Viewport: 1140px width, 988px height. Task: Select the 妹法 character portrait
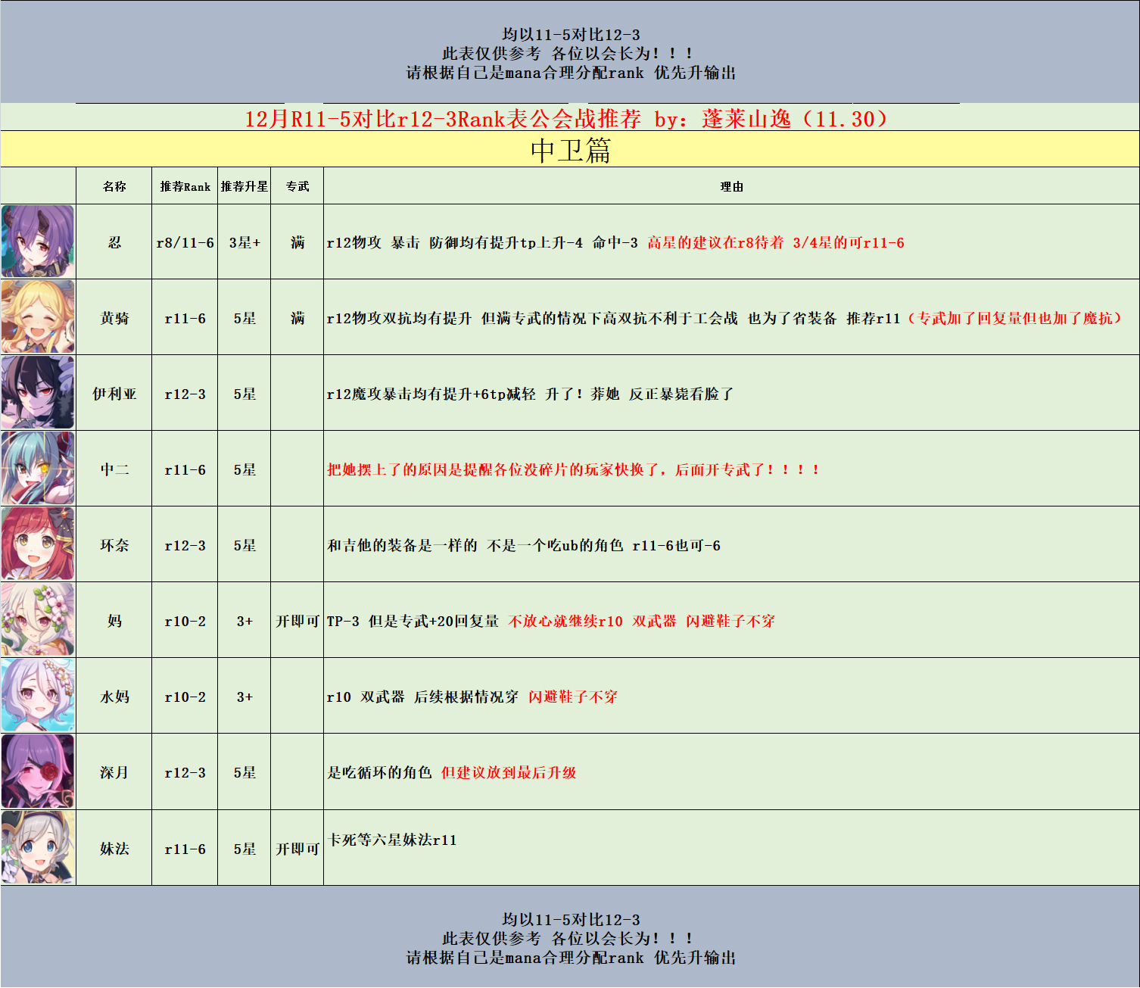38,848
